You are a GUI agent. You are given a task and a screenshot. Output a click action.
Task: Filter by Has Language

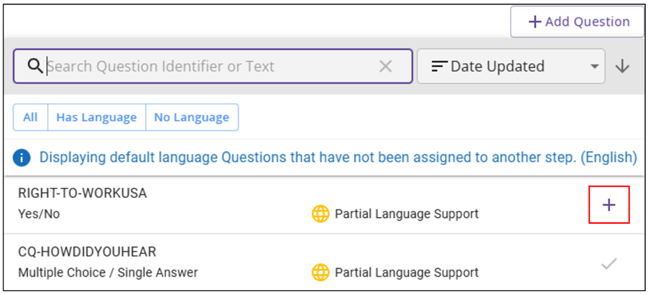pyautogui.click(x=96, y=117)
